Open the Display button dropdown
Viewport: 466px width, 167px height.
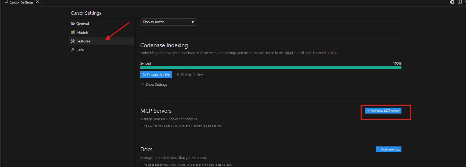(168, 22)
